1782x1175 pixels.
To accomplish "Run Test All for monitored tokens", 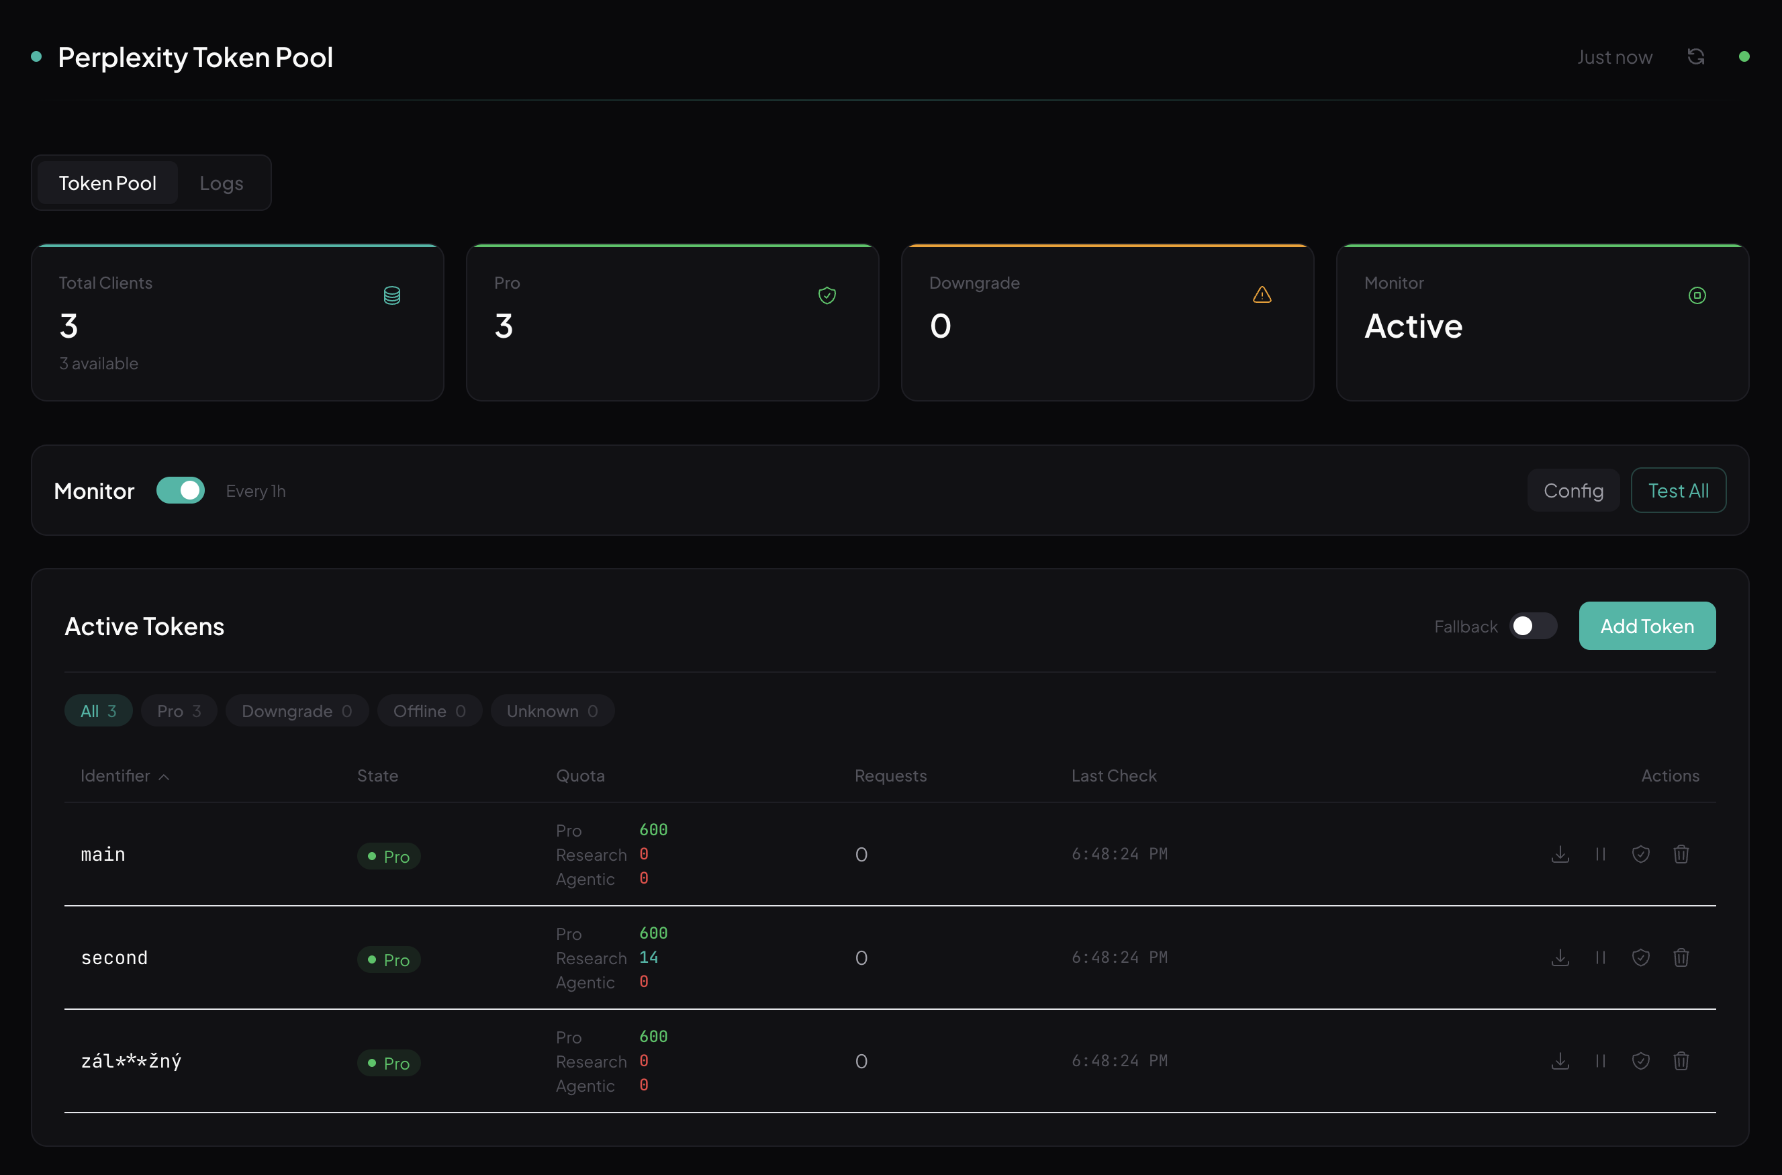I will (1678, 490).
